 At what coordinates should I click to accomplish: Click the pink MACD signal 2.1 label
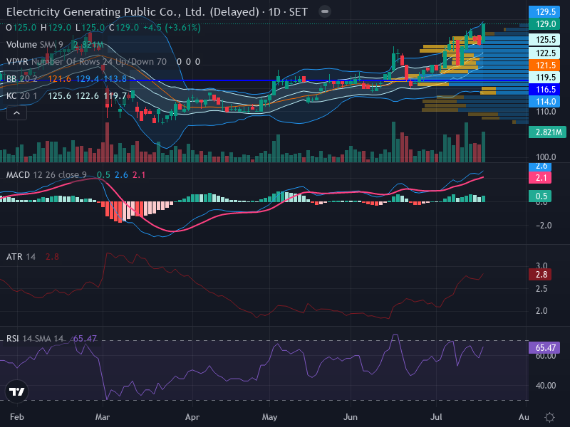pos(540,177)
